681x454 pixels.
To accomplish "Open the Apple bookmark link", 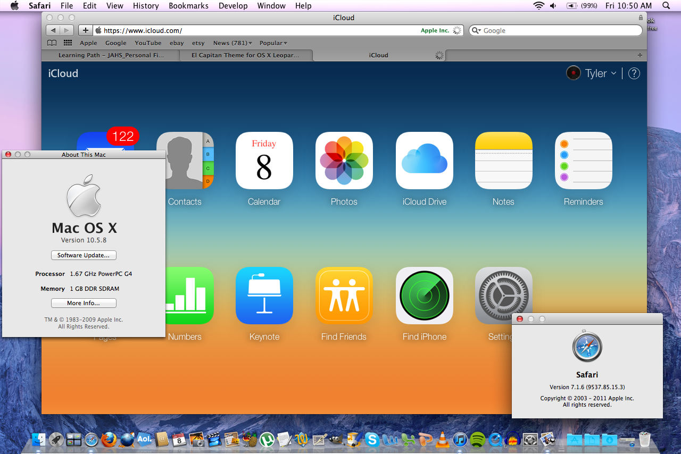I will tap(88, 43).
